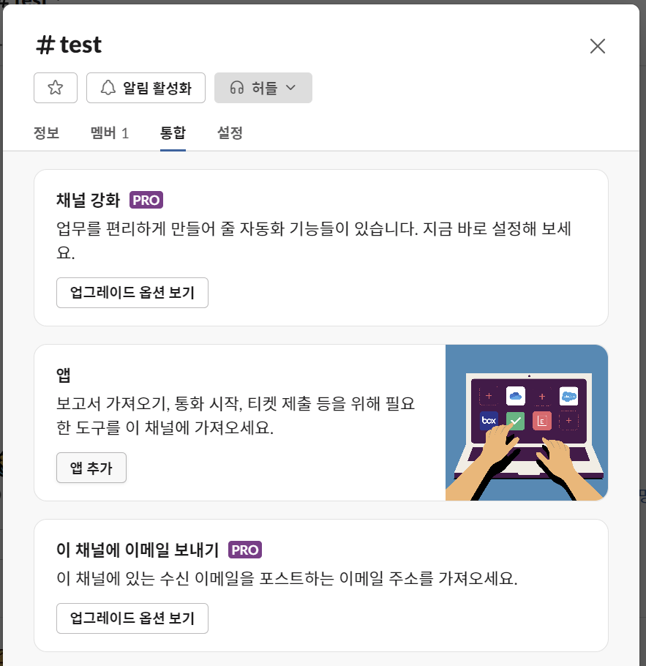Click the green checkmark app icon
This screenshot has width=646, height=666.
pos(515,421)
